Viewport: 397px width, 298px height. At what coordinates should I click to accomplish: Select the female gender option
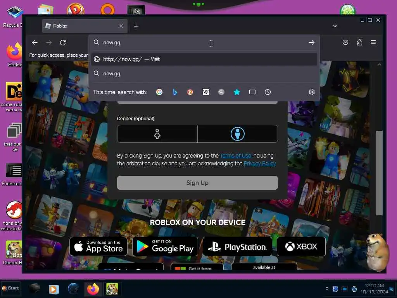(157, 134)
